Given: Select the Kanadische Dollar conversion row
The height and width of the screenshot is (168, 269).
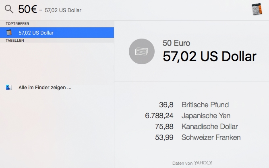Looking at the screenshot, I should pos(197,127).
